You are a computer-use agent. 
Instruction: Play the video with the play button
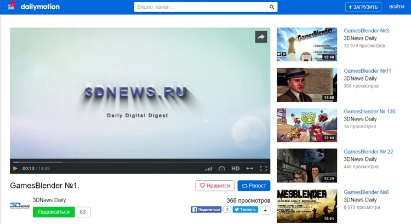click(15, 168)
